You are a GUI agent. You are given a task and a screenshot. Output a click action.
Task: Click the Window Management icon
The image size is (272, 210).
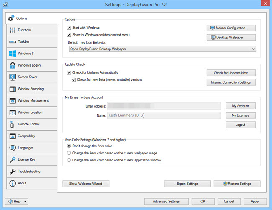13,101
